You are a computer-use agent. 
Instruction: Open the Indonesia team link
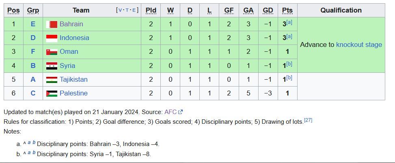click(74, 38)
